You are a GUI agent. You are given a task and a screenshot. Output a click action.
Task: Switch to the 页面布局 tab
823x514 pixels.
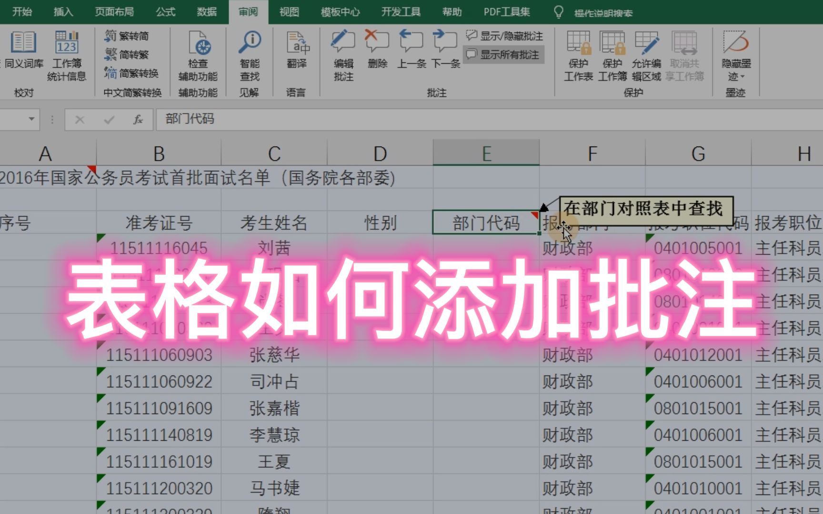tap(114, 12)
